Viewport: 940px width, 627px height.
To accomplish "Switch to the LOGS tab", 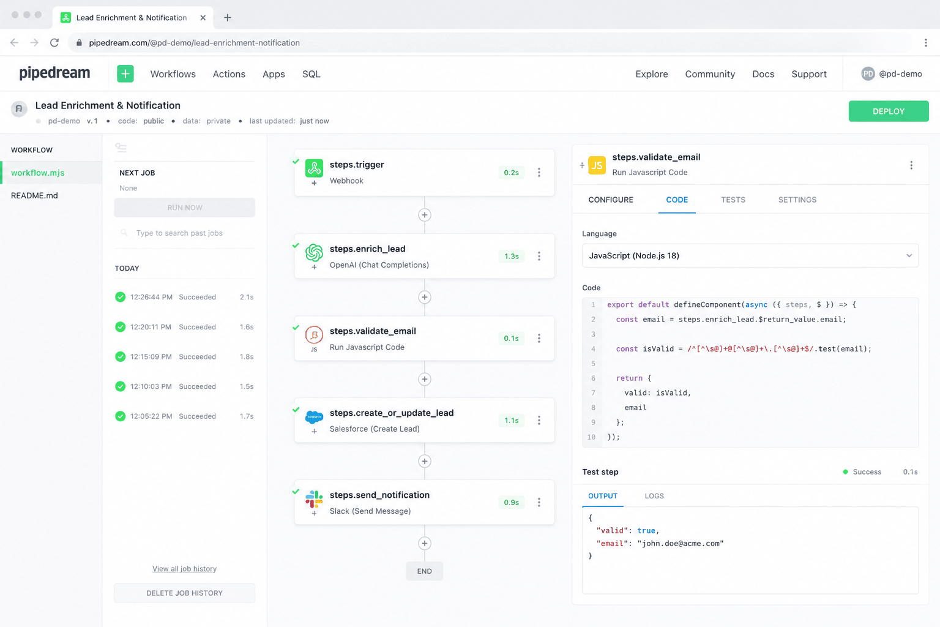I will pos(654,496).
